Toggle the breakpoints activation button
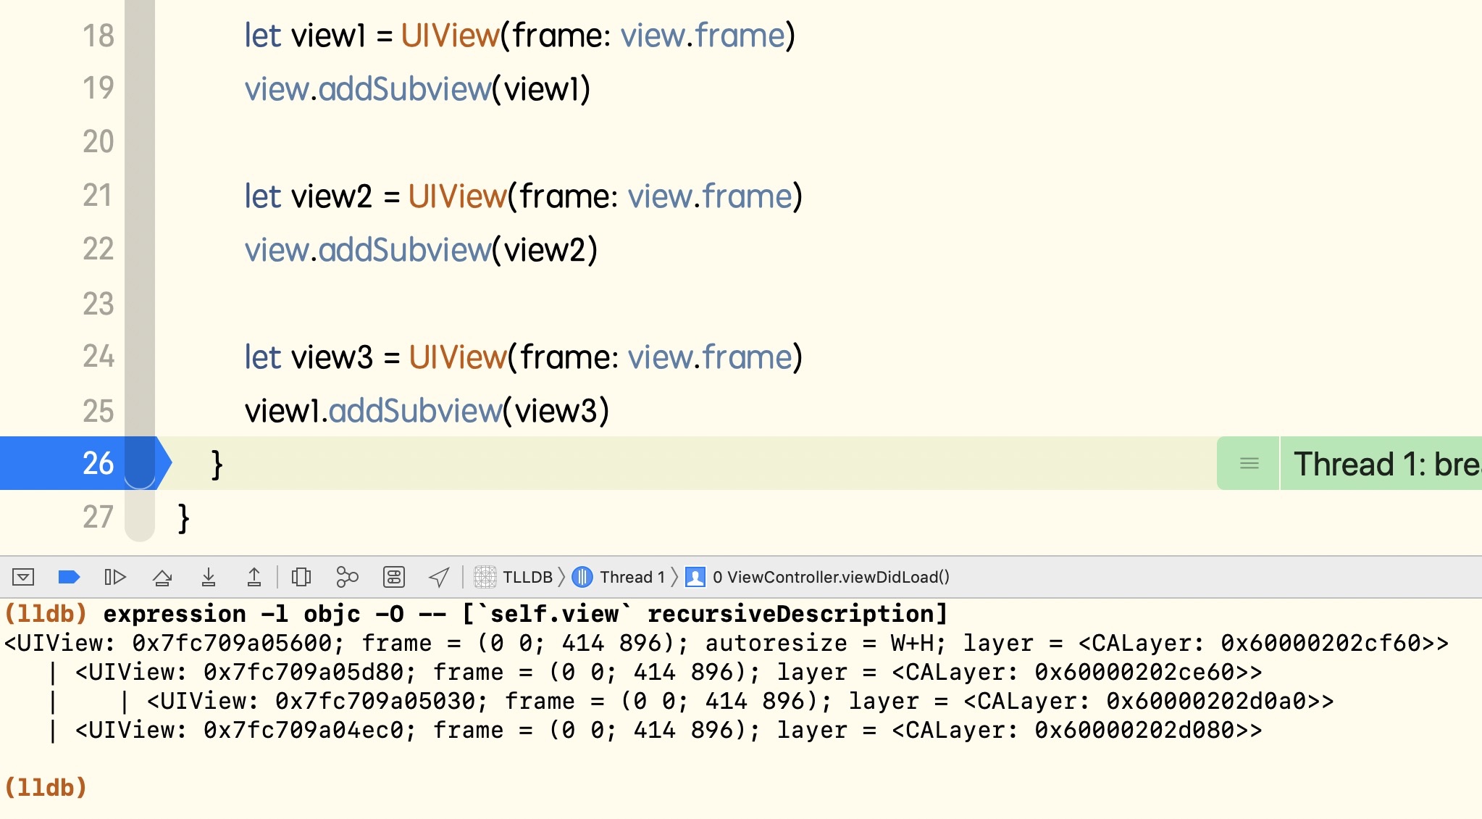This screenshot has height=819, width=1482. (68, 577)
